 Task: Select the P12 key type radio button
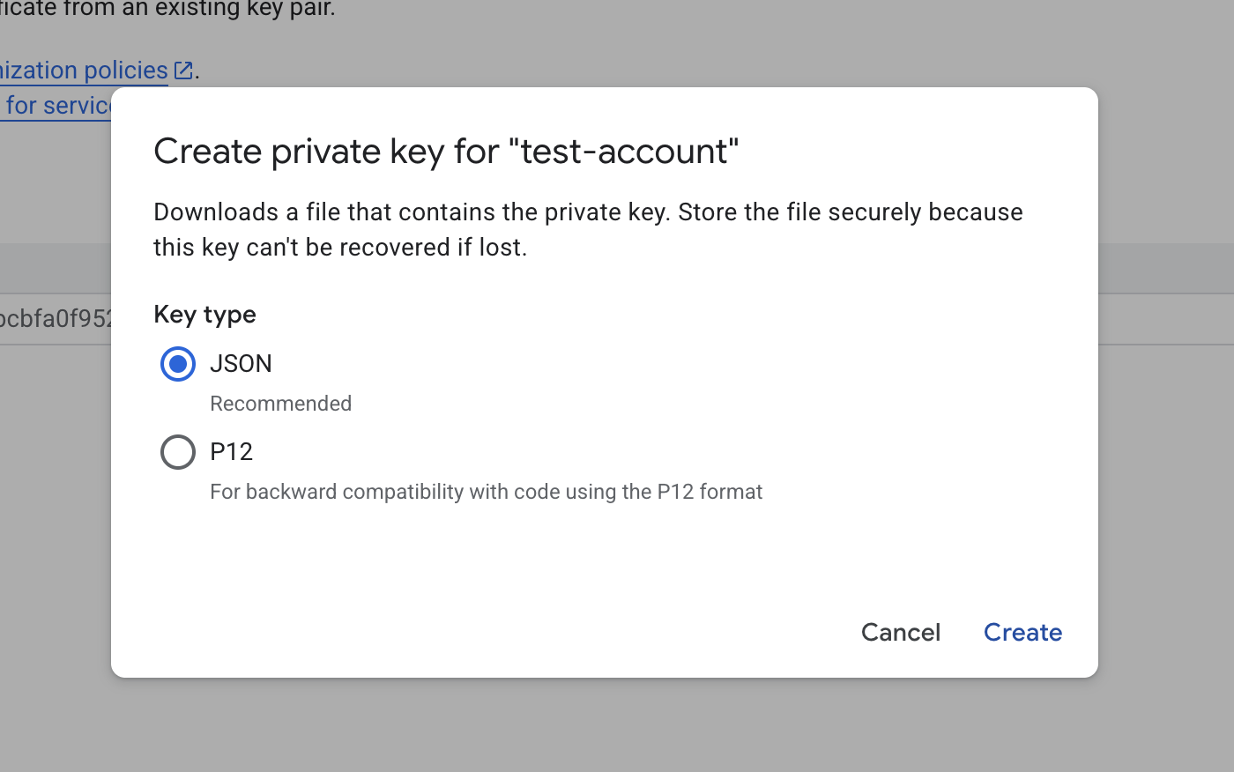pyautogui.click(x=178, y=452)
